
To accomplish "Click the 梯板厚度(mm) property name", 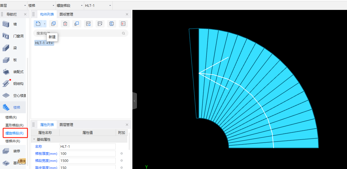I will point(46,153).
